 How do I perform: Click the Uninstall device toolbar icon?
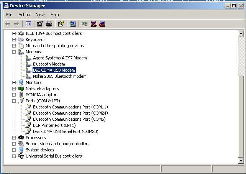pos(93,24)
